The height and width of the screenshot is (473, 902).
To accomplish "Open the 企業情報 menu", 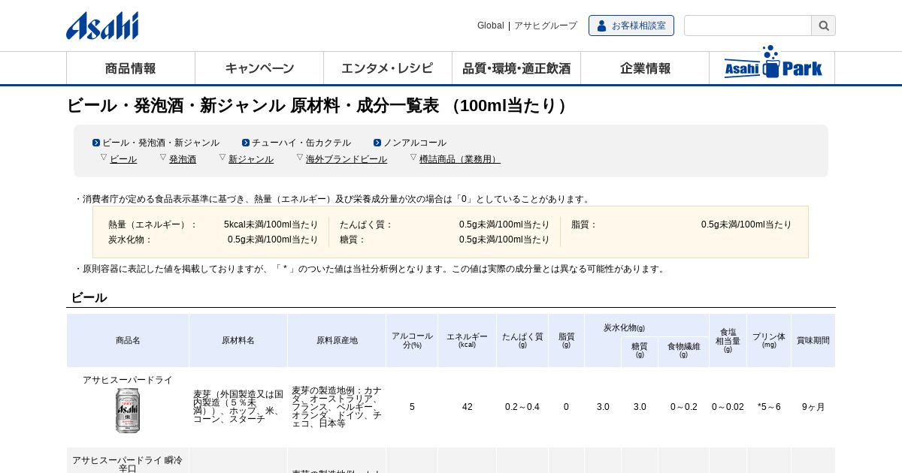I will point(645,68).
